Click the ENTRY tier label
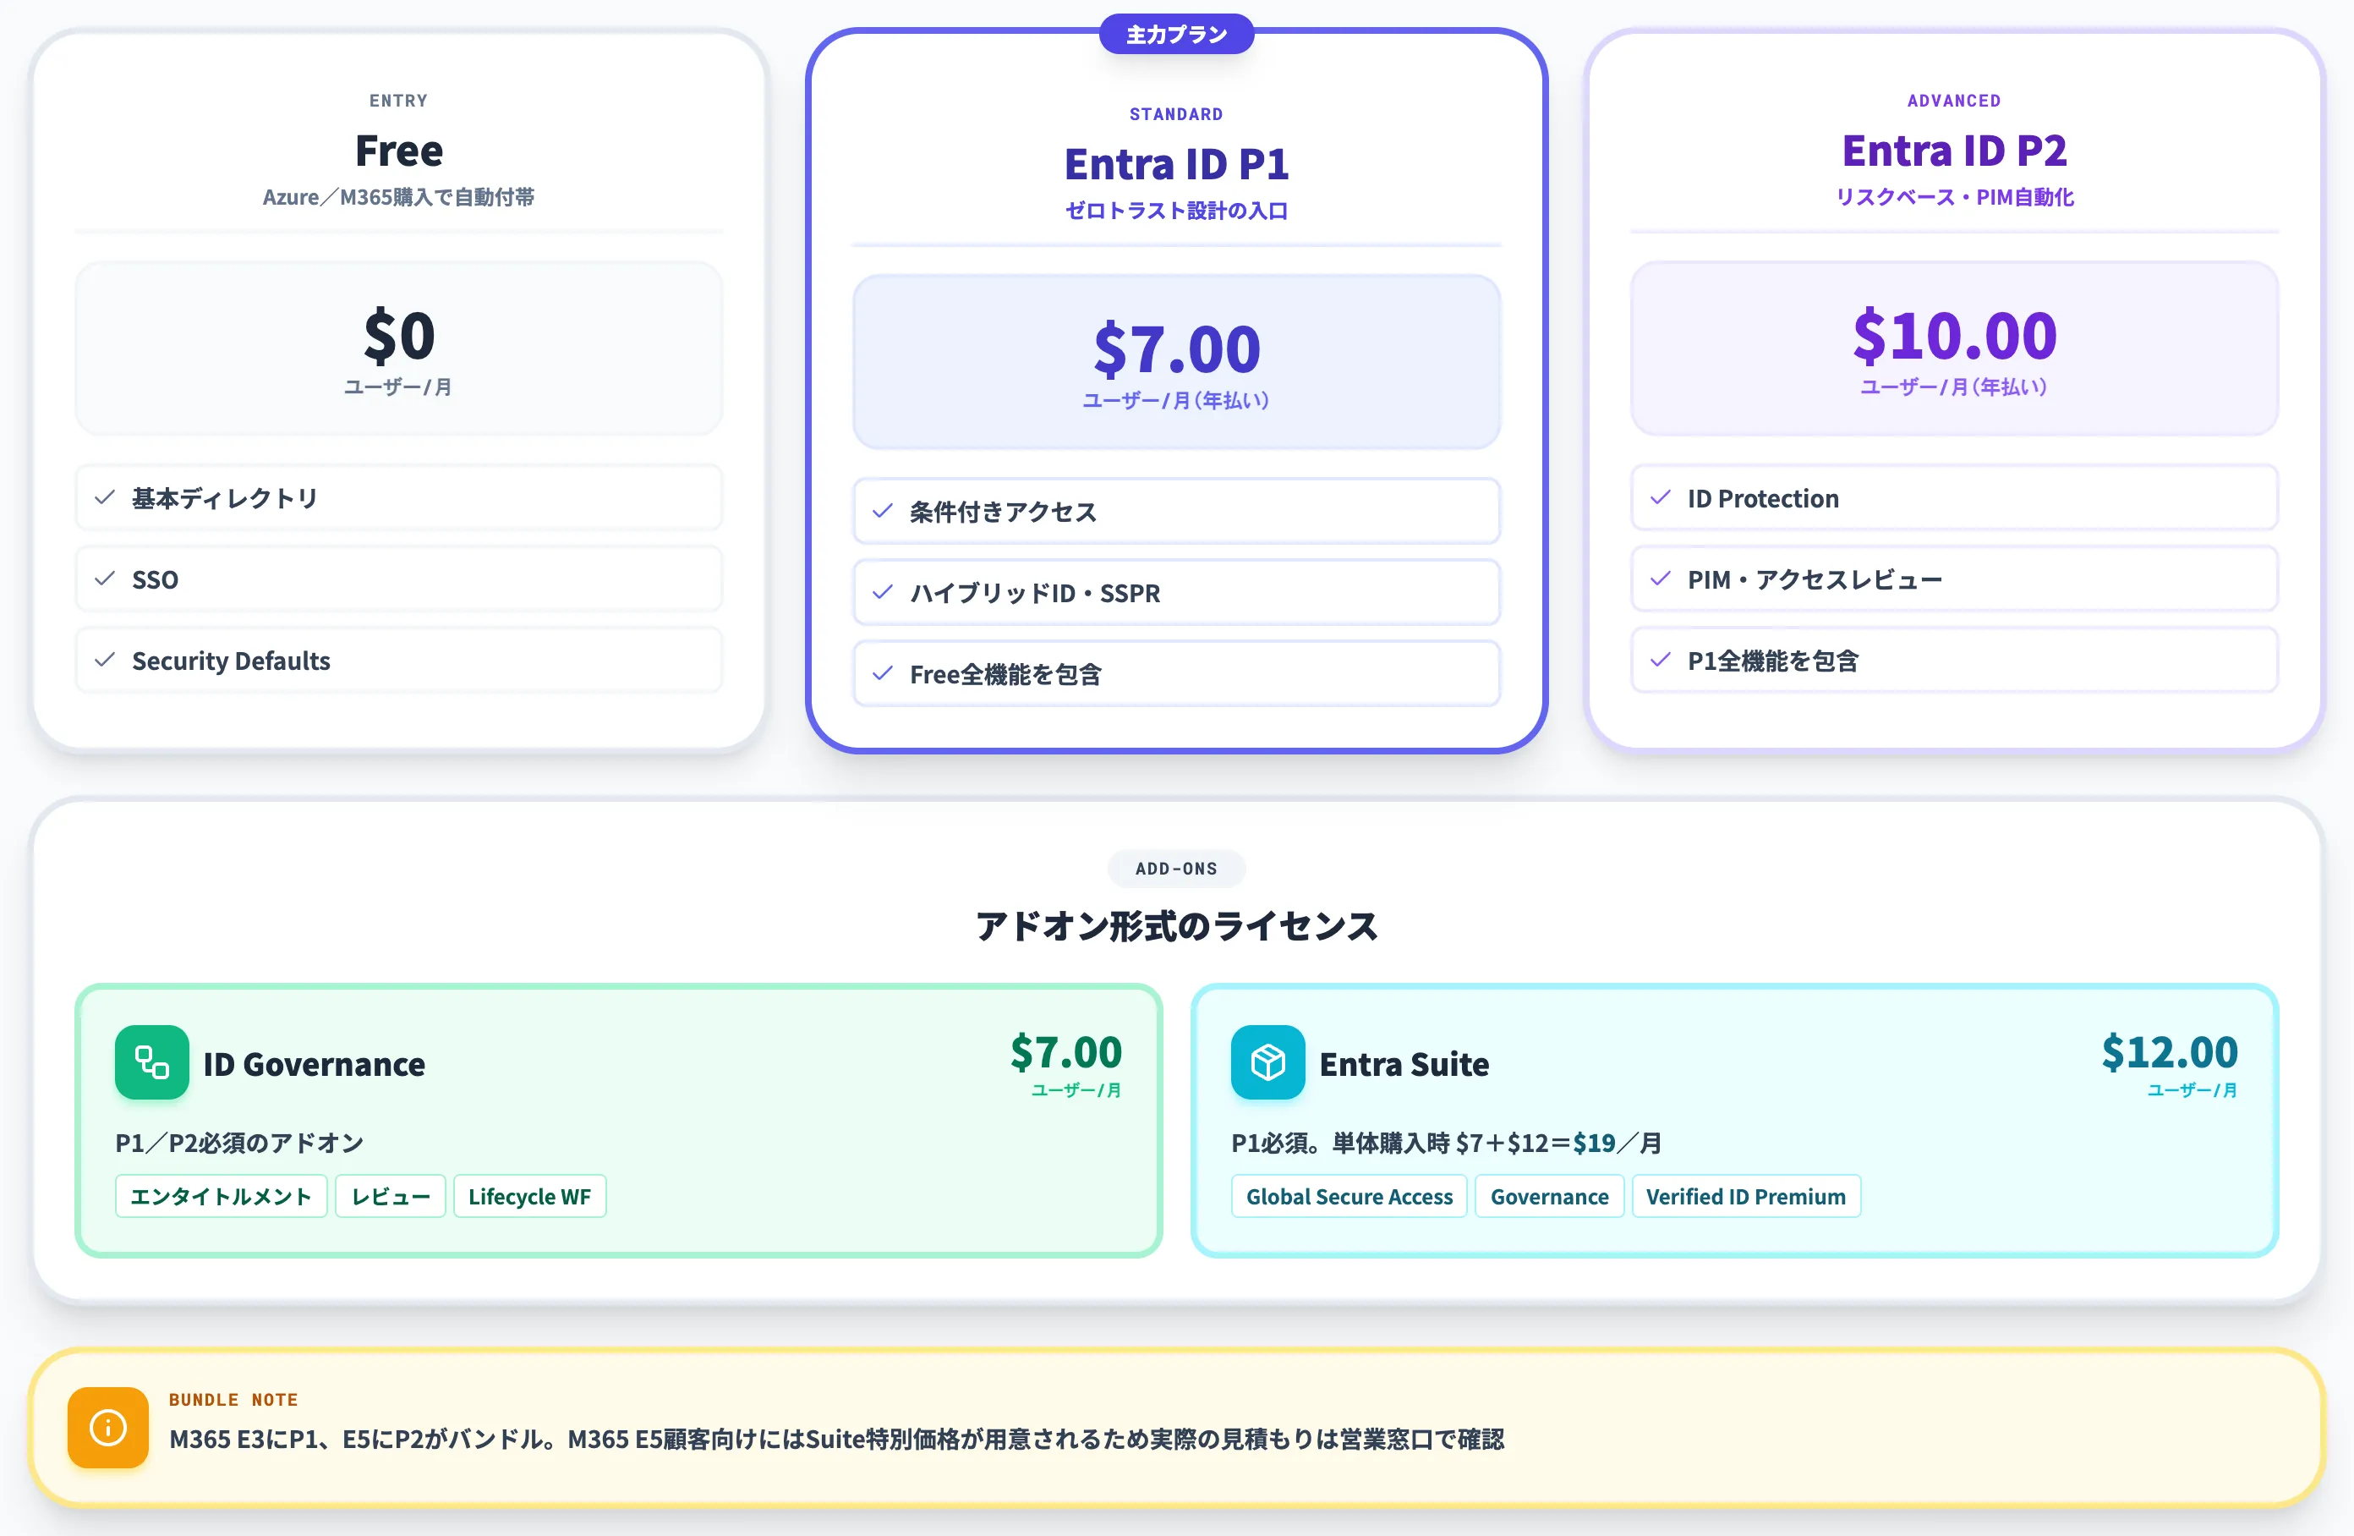The width and height of the screenshot is (2354, 1536). [x=398, y=101]
